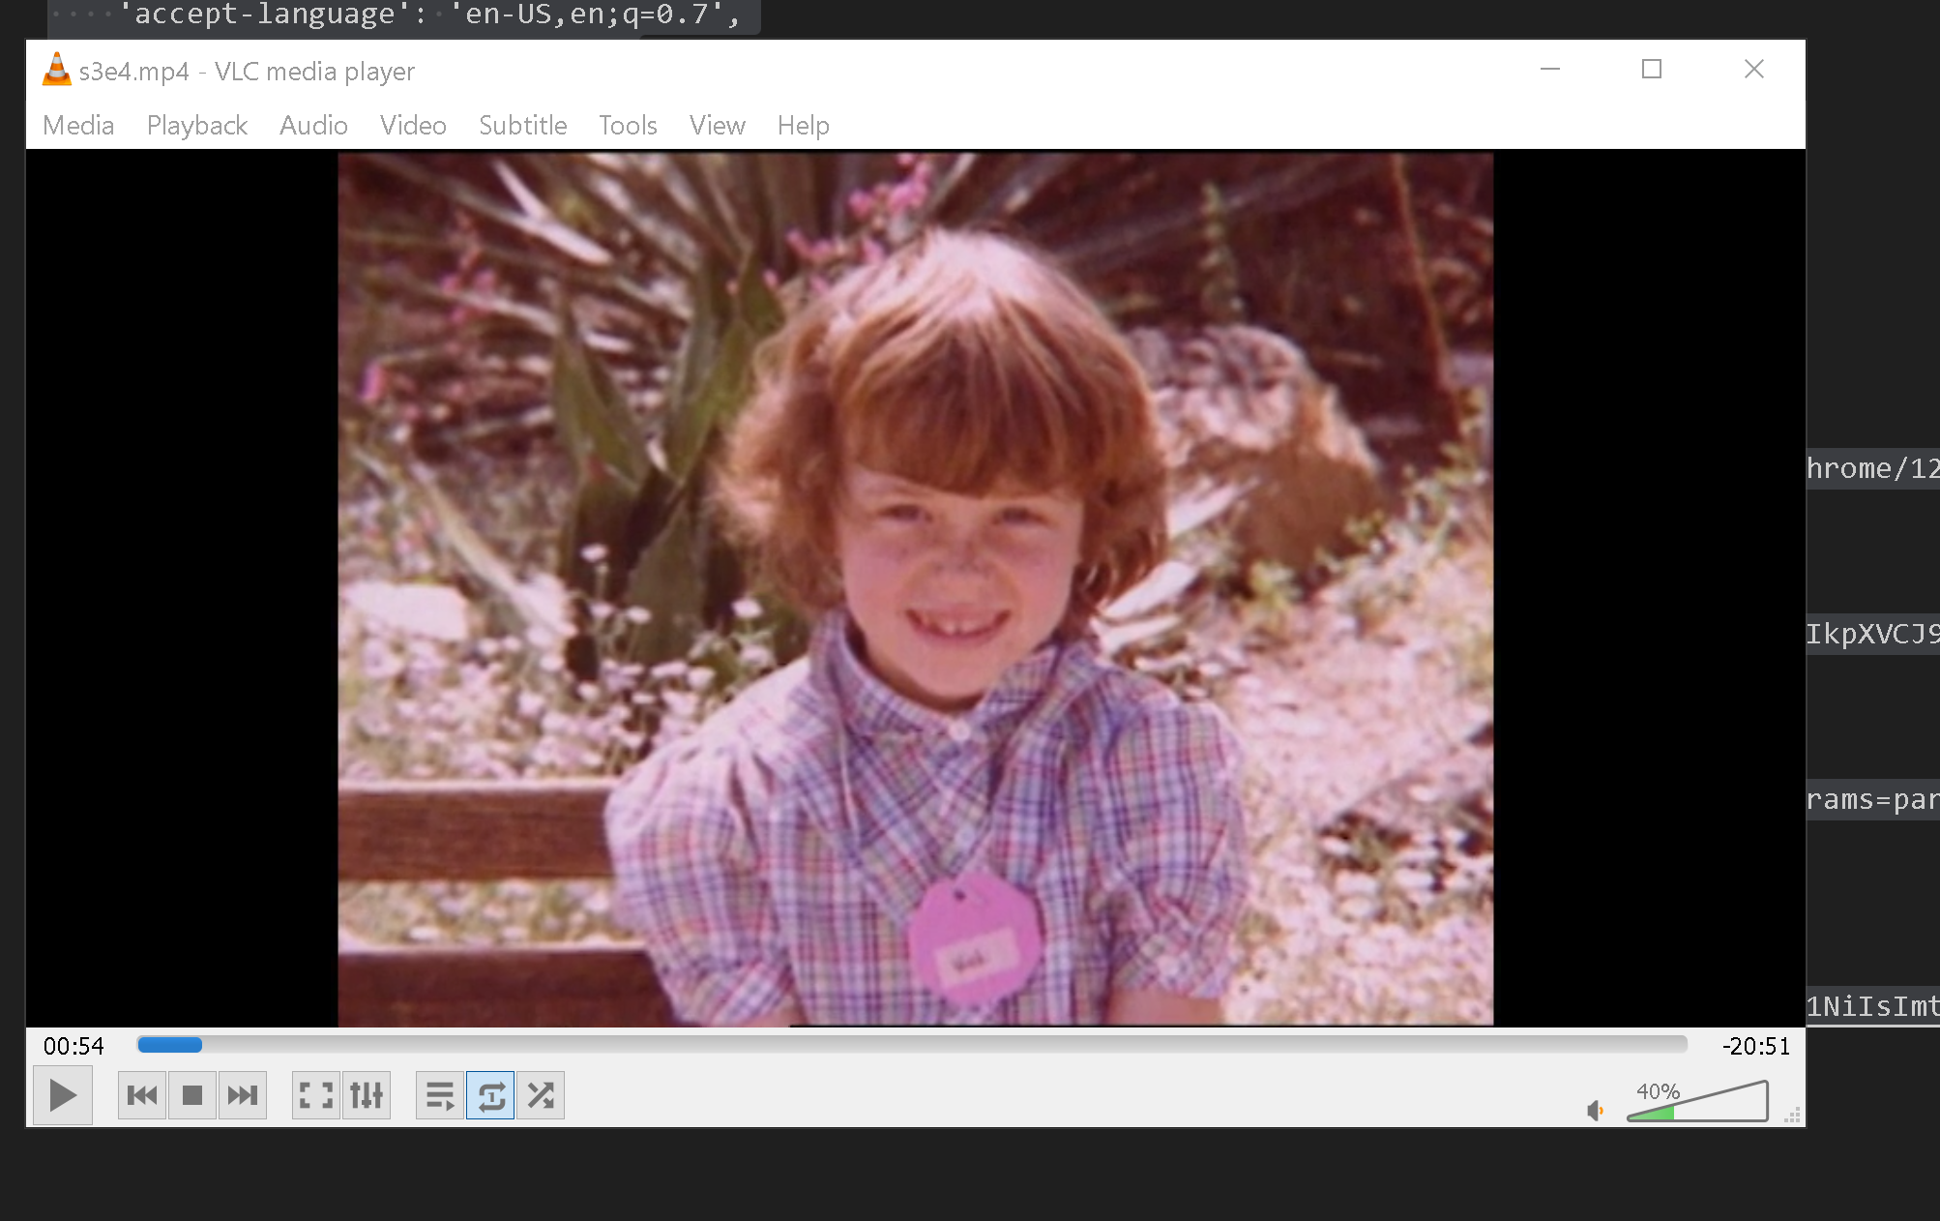Click middle of the seek progress bar

pos(912,1045)
